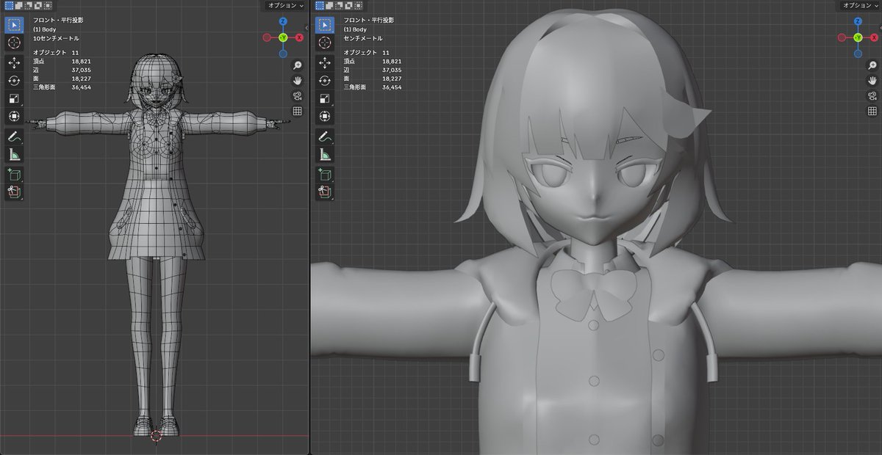Click the green -Y axis ball on the gizmo
Viewport: 882px width, 455px height.
(858, 37)
